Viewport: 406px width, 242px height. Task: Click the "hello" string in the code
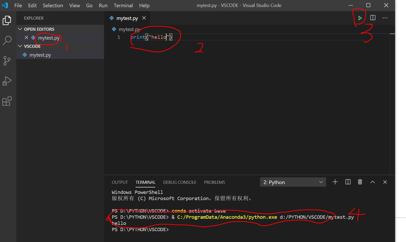(159, 37)
